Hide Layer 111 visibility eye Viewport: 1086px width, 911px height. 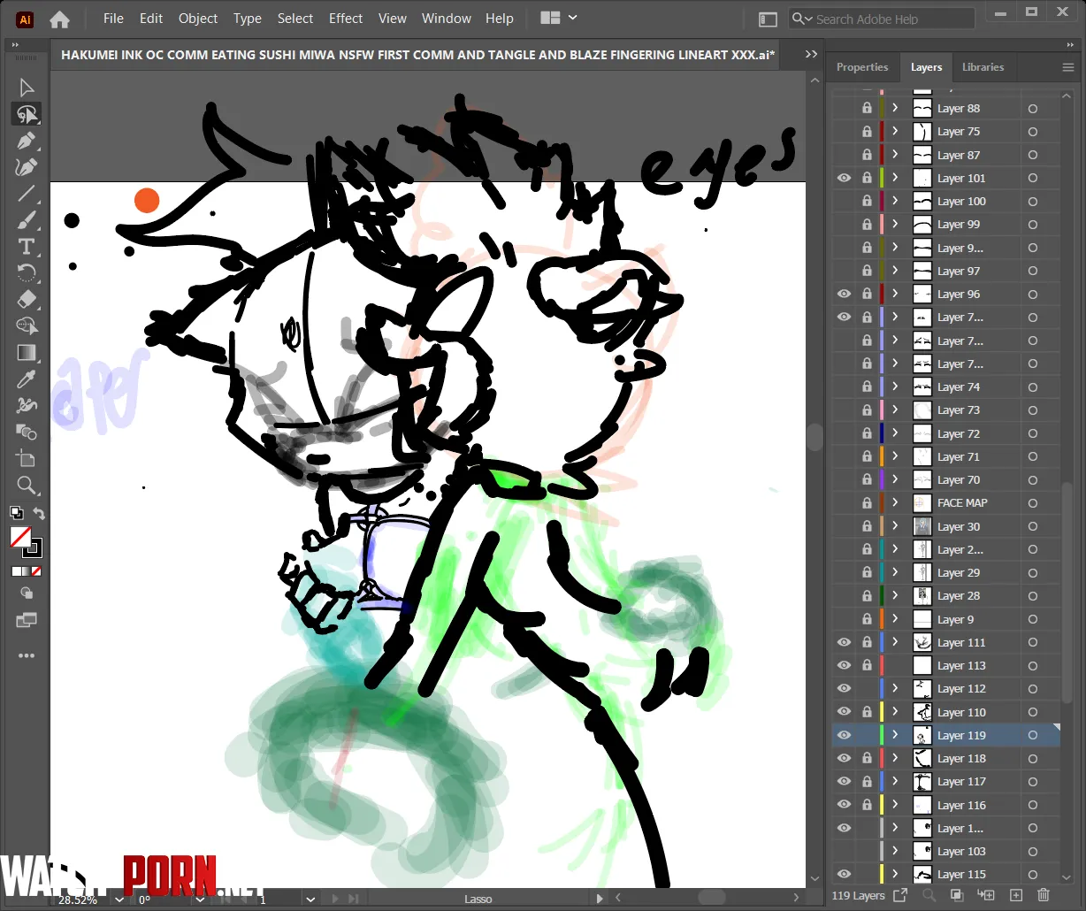844,642
